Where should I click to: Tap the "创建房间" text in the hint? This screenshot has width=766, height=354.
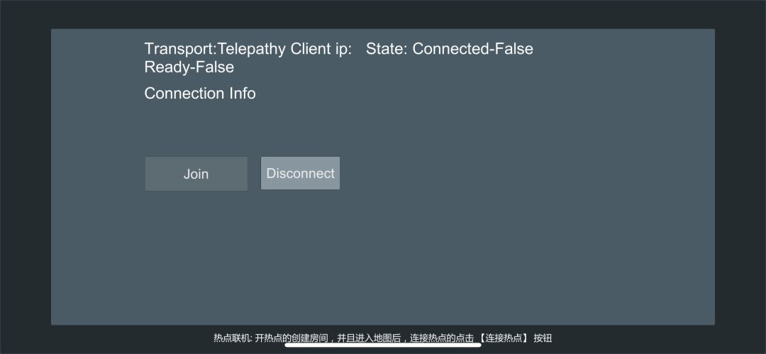pyautogui.click(x=309, y=338)
